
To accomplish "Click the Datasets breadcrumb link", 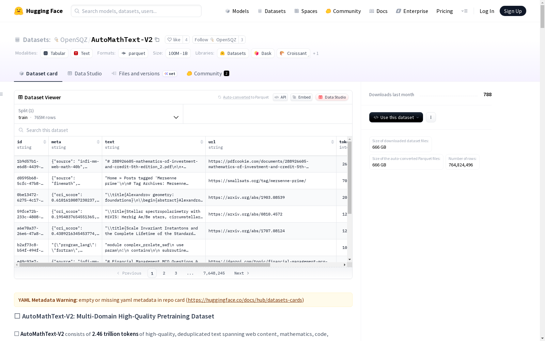I will point(36,40).
